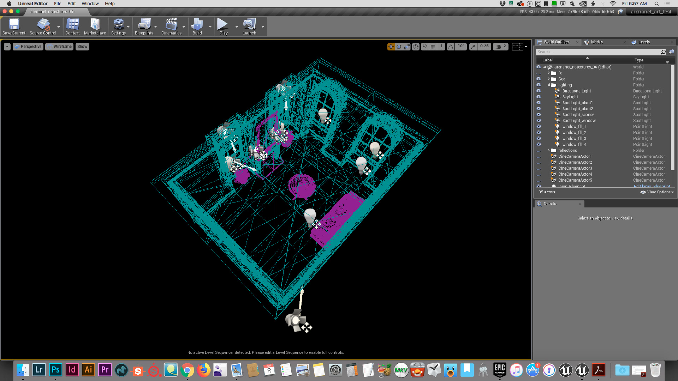Screen dimensions: 678x381
Task: Open the Perspective viewport type menu
Action: [28, 47]
